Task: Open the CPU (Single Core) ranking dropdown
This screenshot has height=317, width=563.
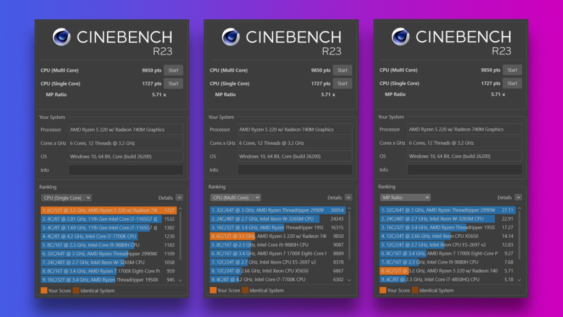Action: pyautogui.click(x=67, y=198)
